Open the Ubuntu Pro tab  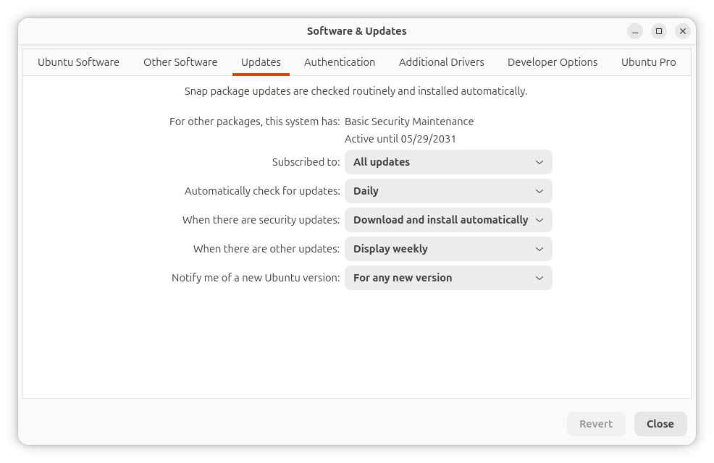pyautogui.click(x=648, y=62)
